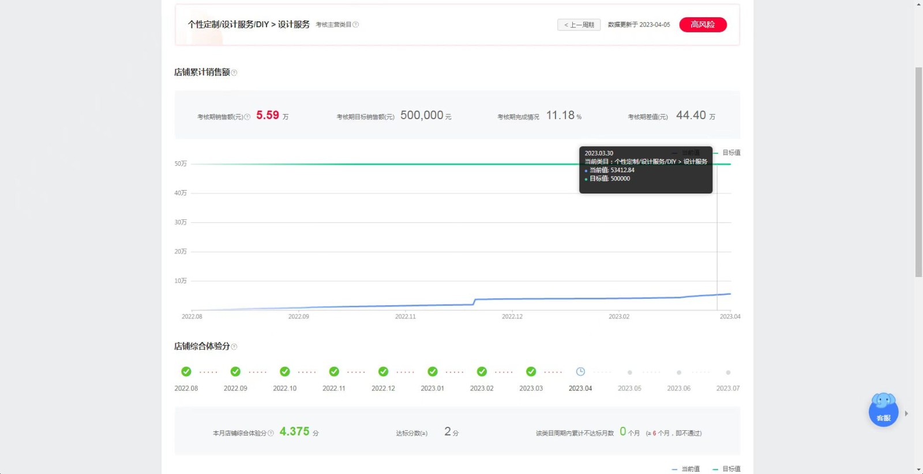
Task: Select the 2022.11 green check marker
Action: [334, 371]
